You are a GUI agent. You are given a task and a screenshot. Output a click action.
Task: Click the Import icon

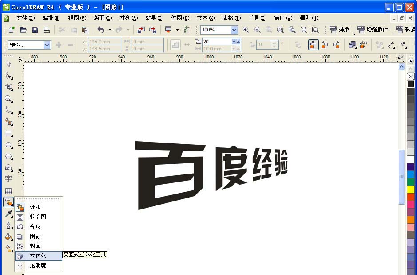pyautogui.click(x=141, y=30)
